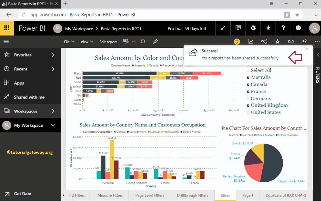The height and width of the screenshot is (201, 321).
Task: Select the Slicer page tab
Action: pos(225,195)
